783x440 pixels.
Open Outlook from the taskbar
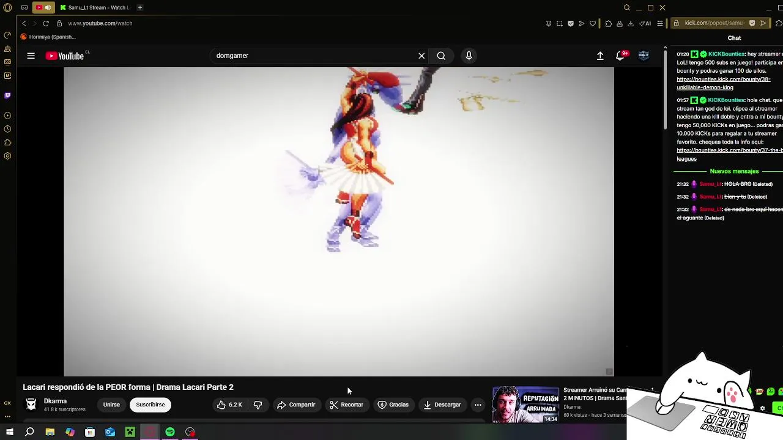(x=110, y=432)
